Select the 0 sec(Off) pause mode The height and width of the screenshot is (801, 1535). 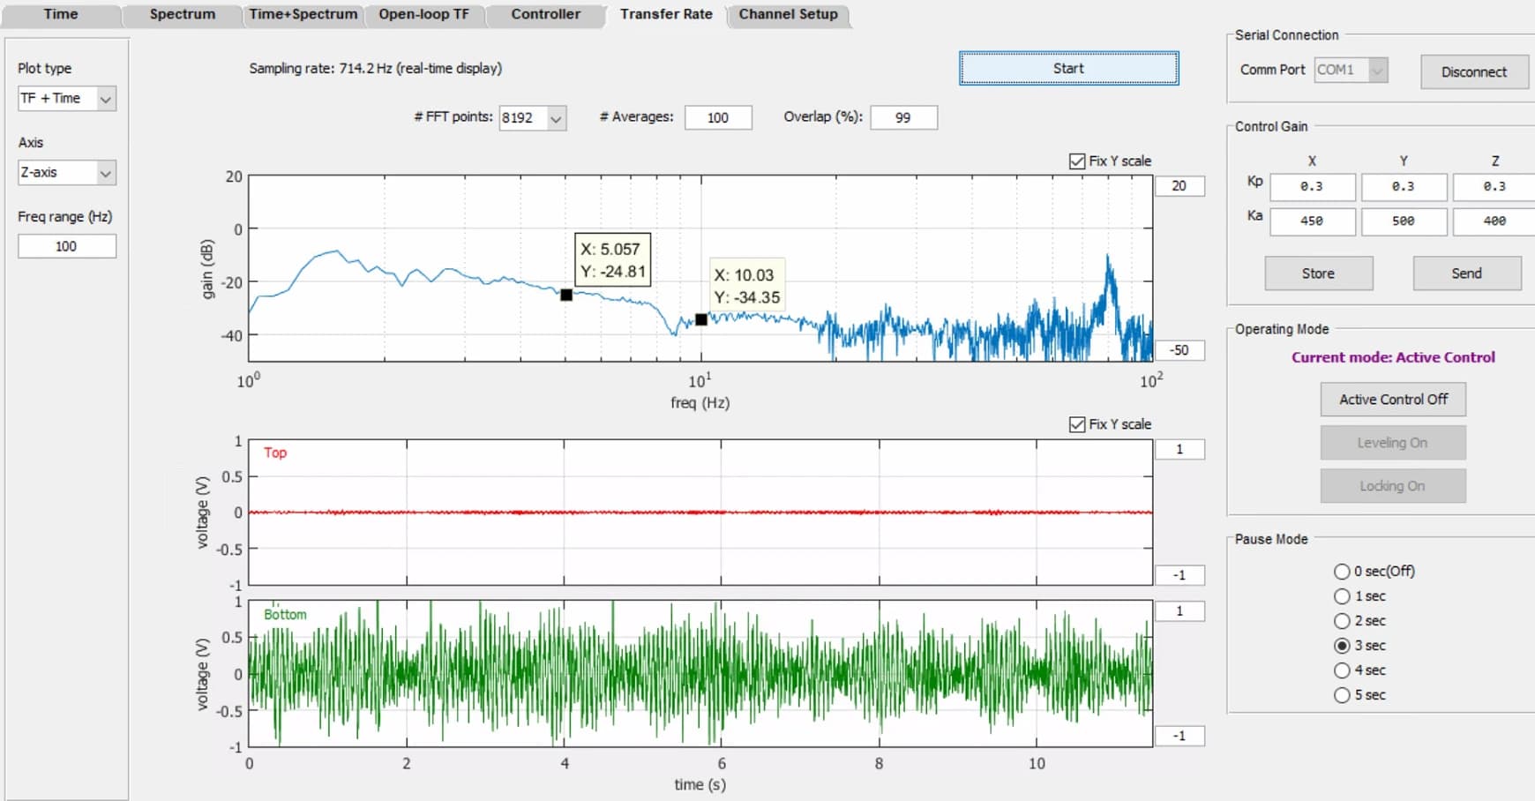click(1342, 572)
